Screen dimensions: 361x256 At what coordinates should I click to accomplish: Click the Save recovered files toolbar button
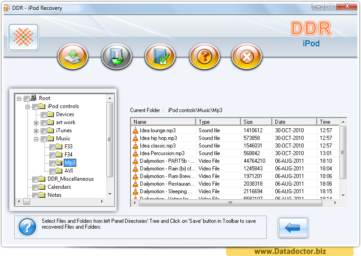73,56
